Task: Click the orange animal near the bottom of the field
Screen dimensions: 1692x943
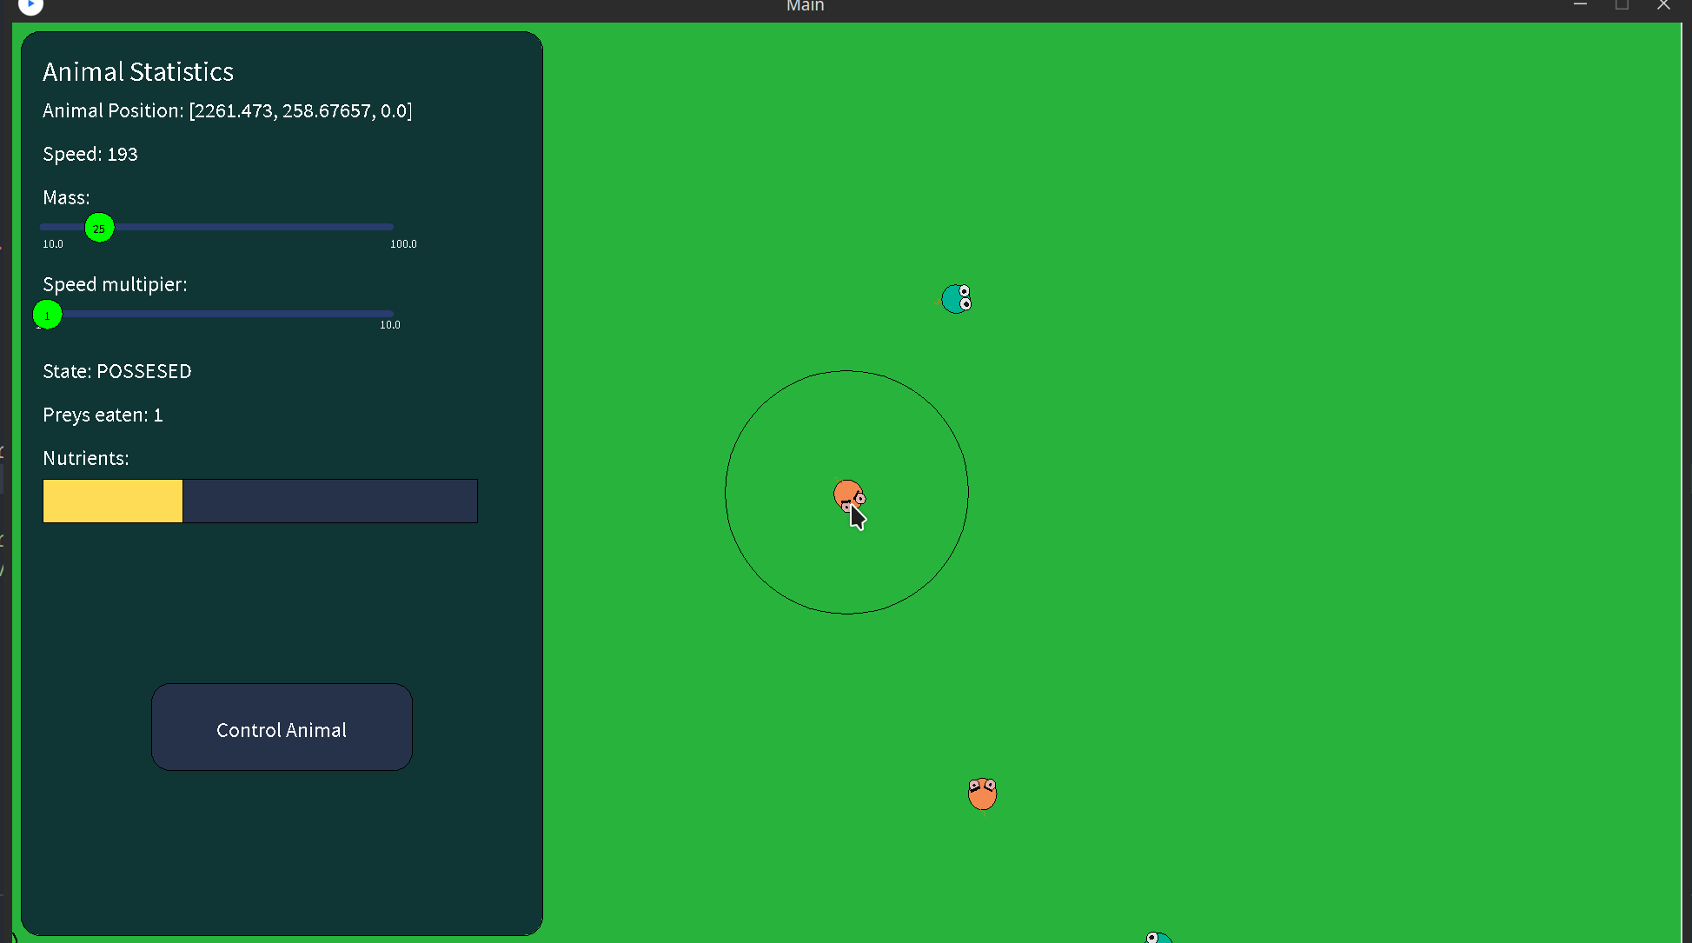Action: pyautogui.click(x=982, y=794)
